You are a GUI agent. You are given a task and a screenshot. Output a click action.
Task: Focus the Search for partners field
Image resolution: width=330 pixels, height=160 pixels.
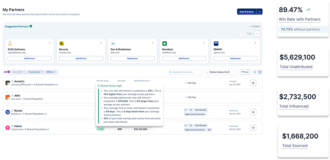point(185,72)
